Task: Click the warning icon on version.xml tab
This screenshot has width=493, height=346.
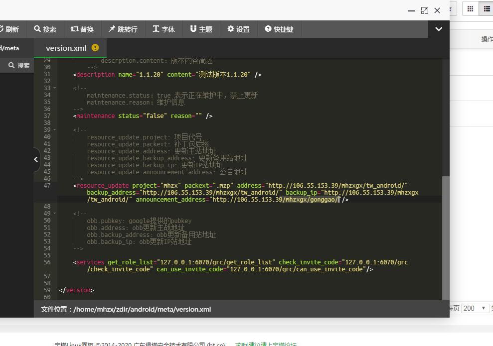Action: click(x=95, y=48)
